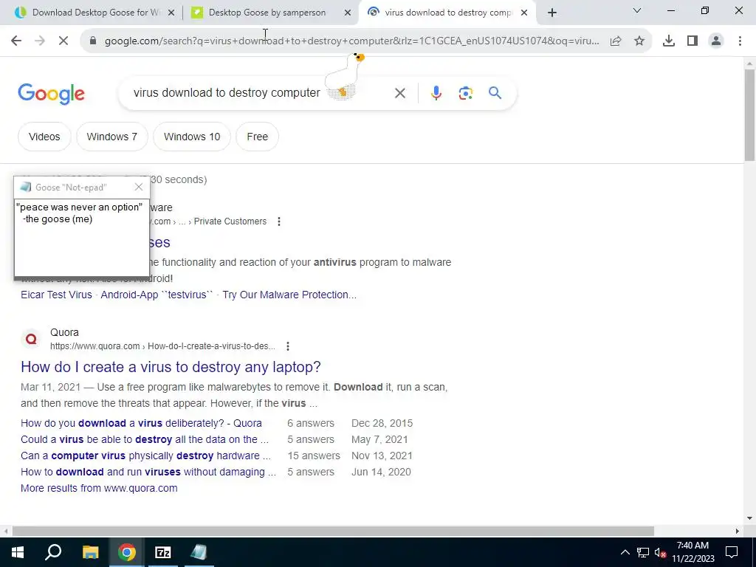Click the Quora site URL breadcrumb
The width and height of the screenshot is (756, 567).
click(x=162, y=346)
